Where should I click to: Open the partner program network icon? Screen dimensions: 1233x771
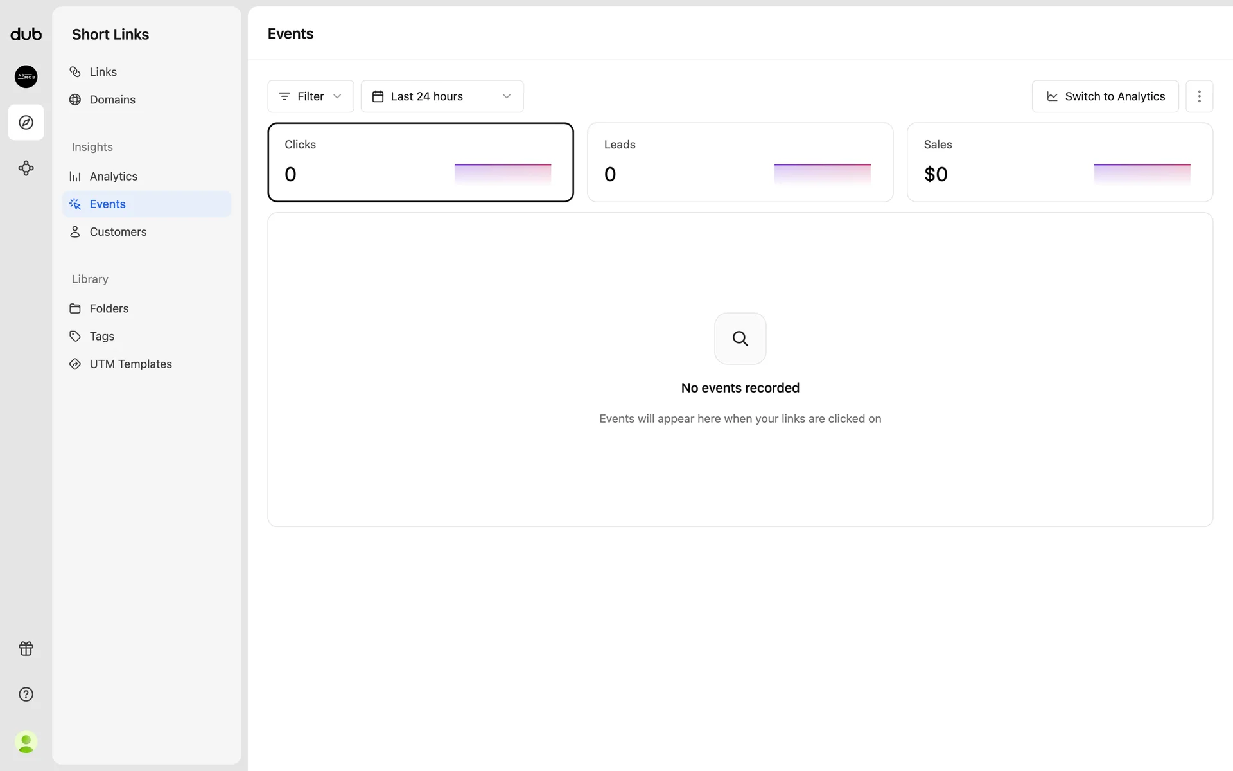[x=26, y=168]
